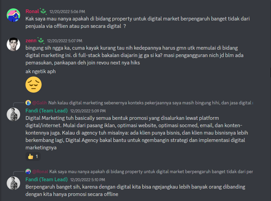Click the large pensive emoji
This screenshot has height=201, width=271.
click(x=34, y=85)
